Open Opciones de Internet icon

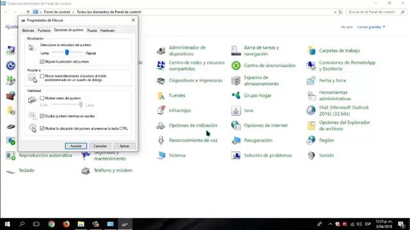pos(236,126)
